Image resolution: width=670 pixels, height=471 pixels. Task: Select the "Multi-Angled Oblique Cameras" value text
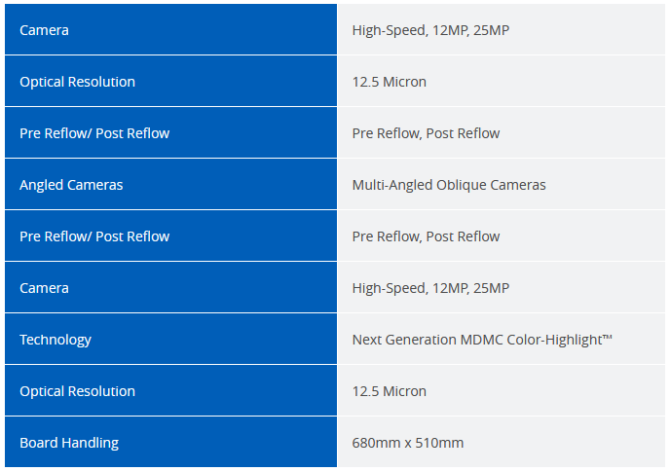(449, 185)
